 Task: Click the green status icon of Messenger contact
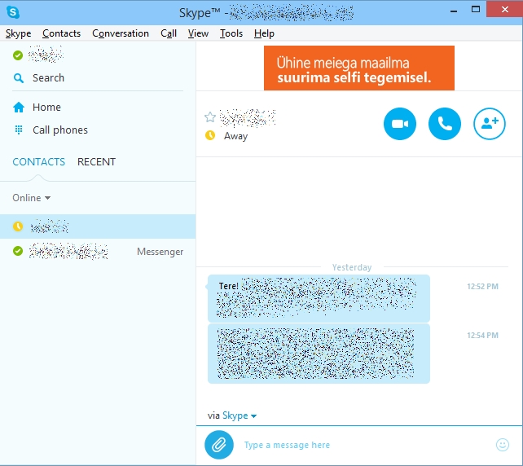(x=18, y=251)
